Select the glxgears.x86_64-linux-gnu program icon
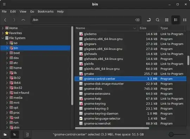The height and width of the screenshot is (139, 190). (81, 49)
